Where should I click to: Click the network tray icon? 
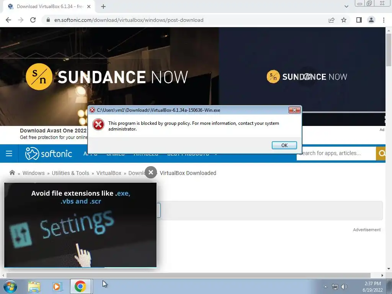click(335, 287)
